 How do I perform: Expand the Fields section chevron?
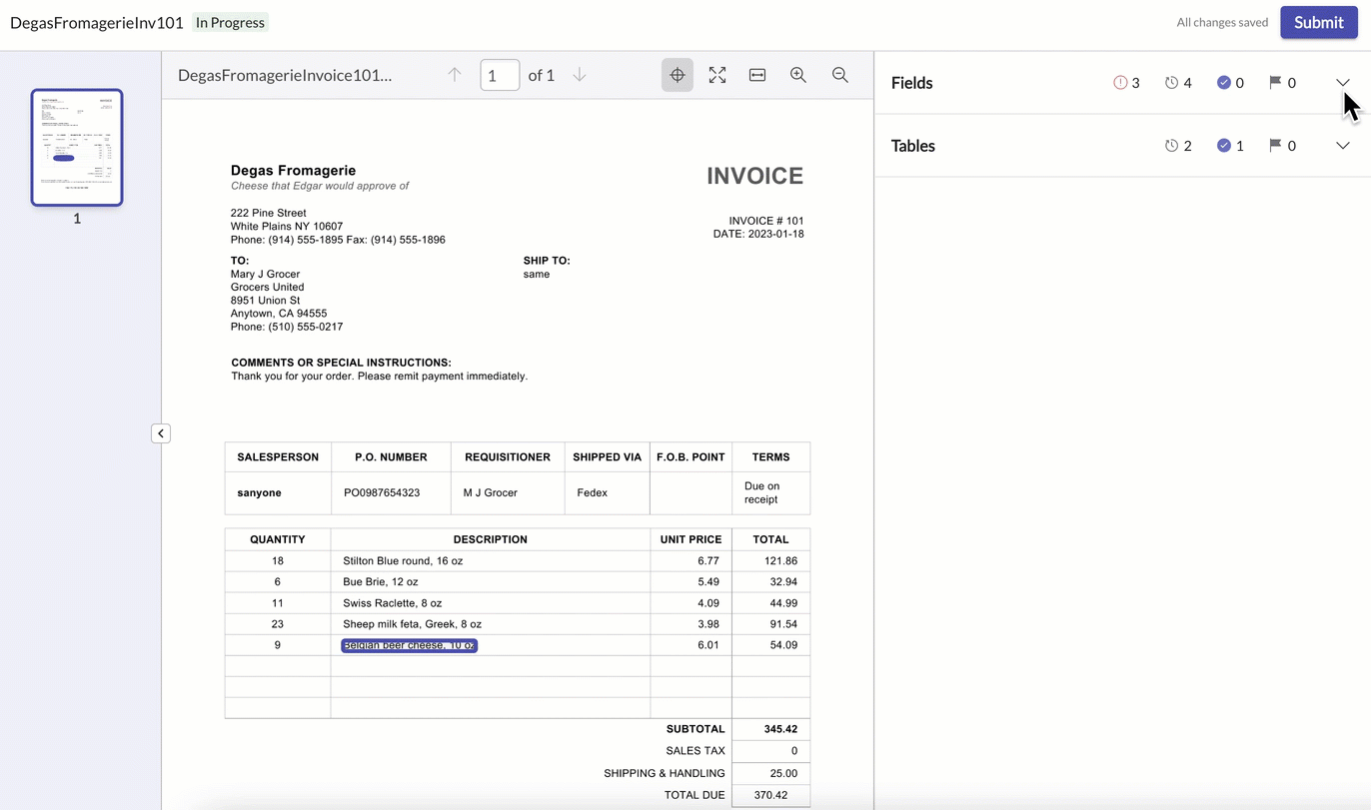click(x=1343, y=83)
